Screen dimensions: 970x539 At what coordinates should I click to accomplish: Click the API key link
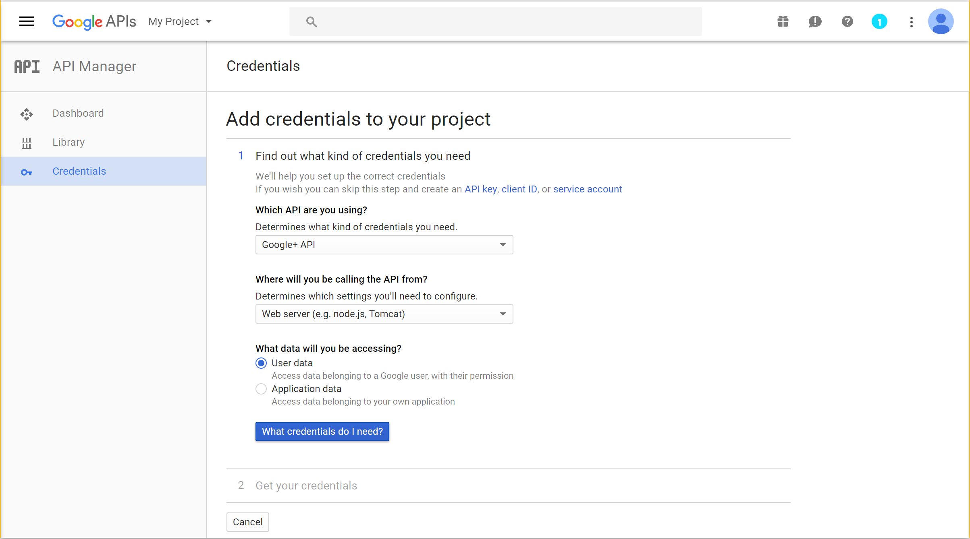pyautogui.click(x=481, y=189)
